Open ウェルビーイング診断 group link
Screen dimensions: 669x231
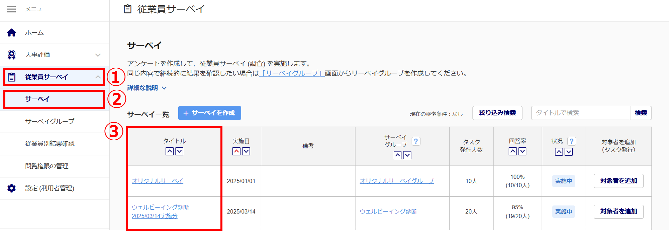tap(388, 212)
